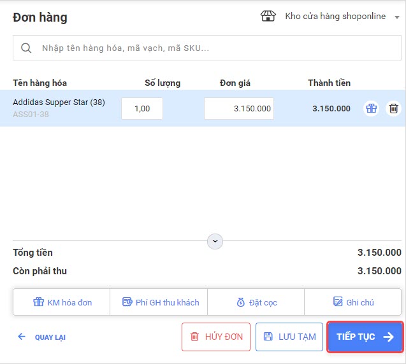Open KM hóa đơn promotion
This screenshot has height=364, width=406.
62,302
